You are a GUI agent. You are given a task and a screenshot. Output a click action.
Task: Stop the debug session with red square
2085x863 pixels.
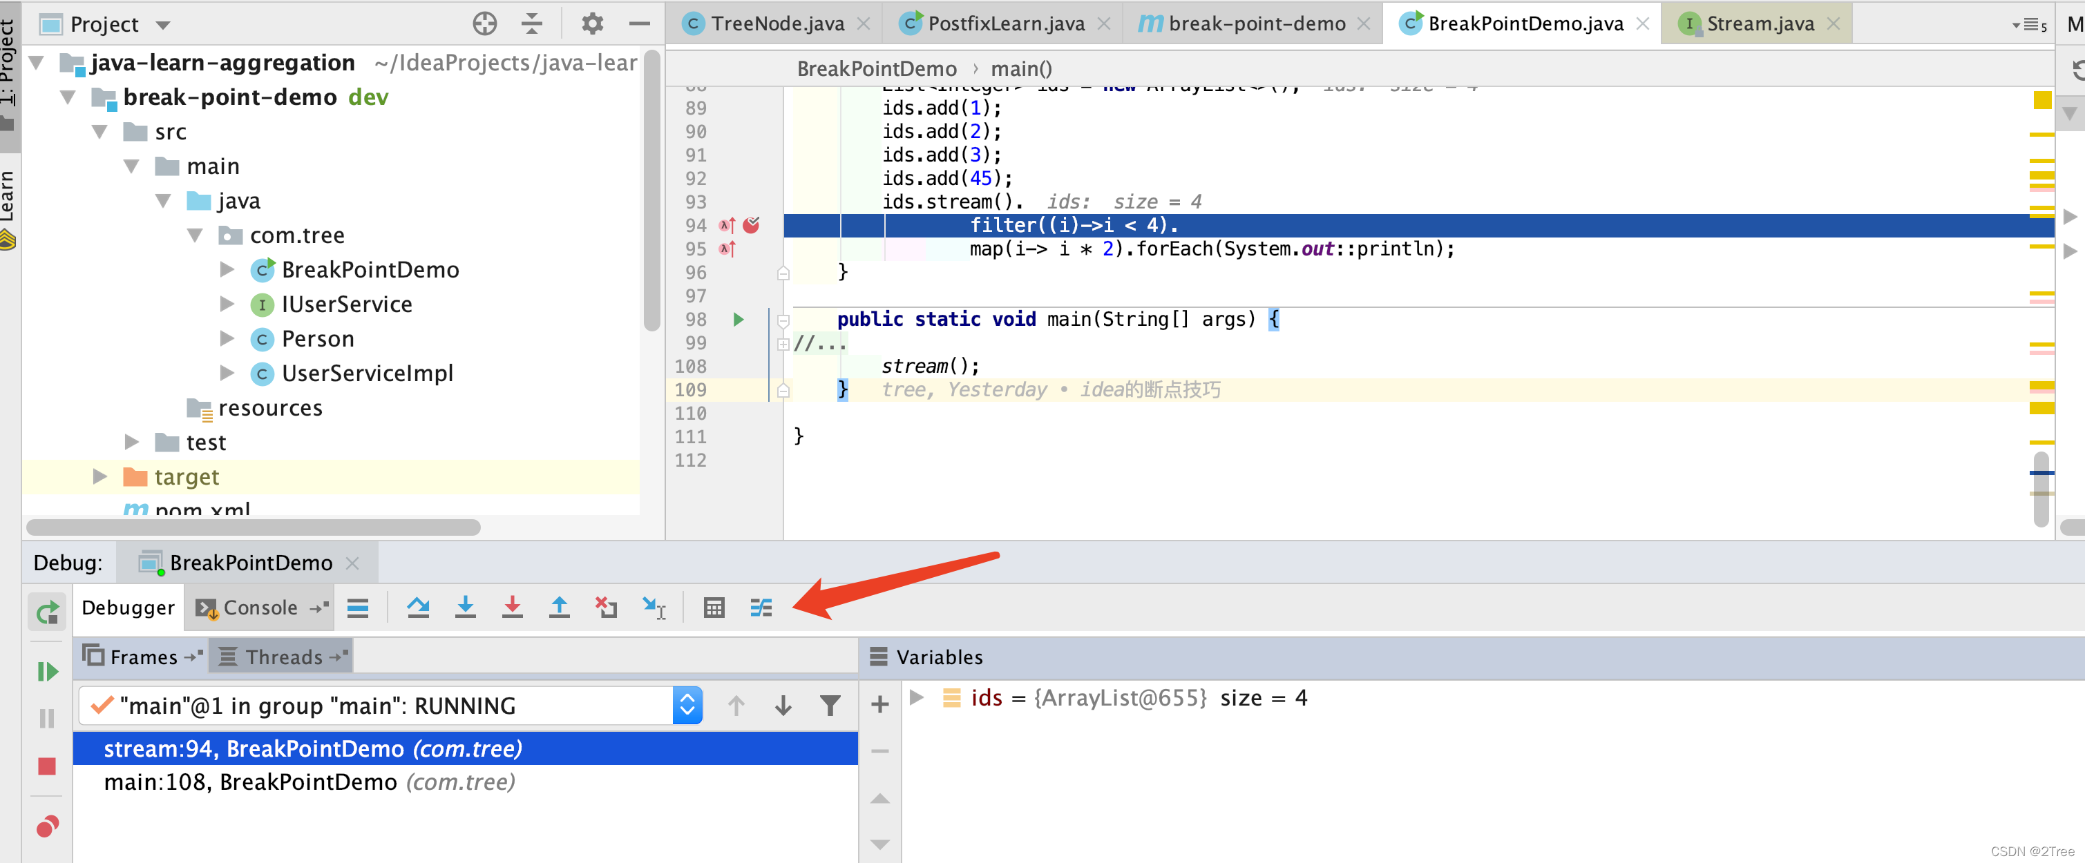(46, 766)
